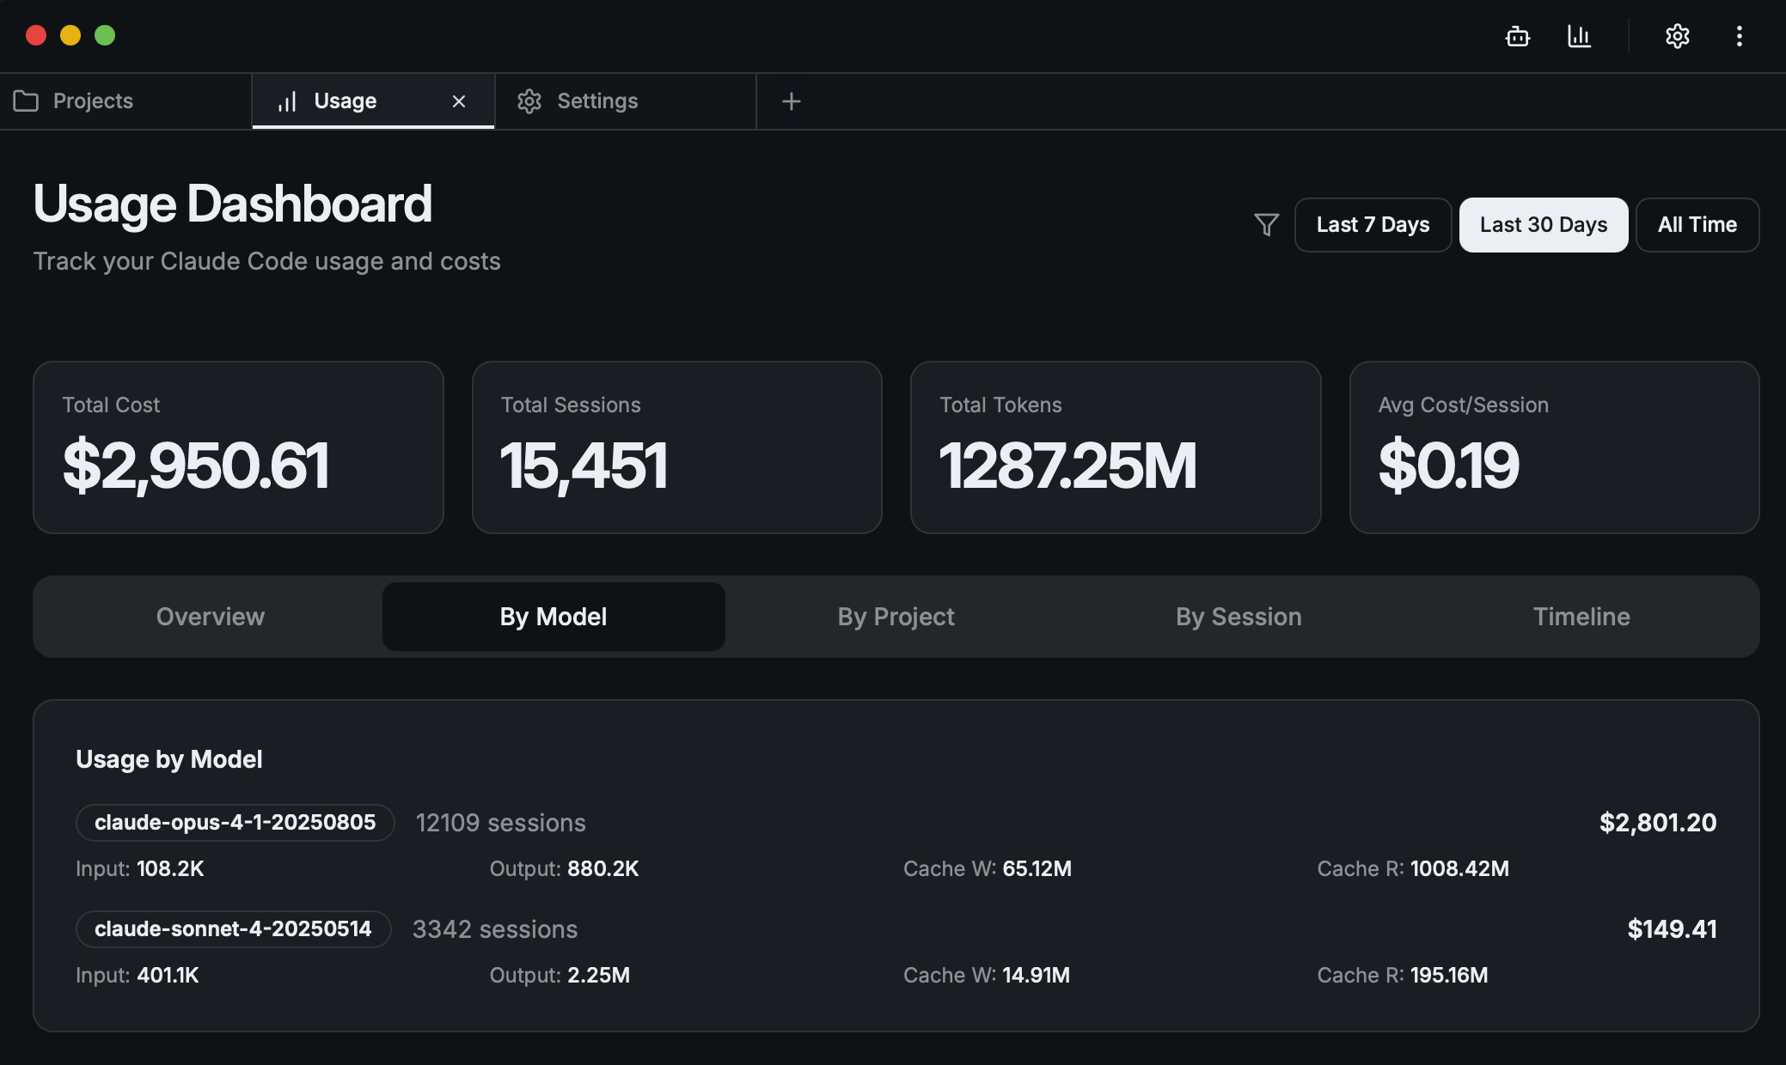Click the bar chart icon on the Usage tab

(x=287, y=100)
